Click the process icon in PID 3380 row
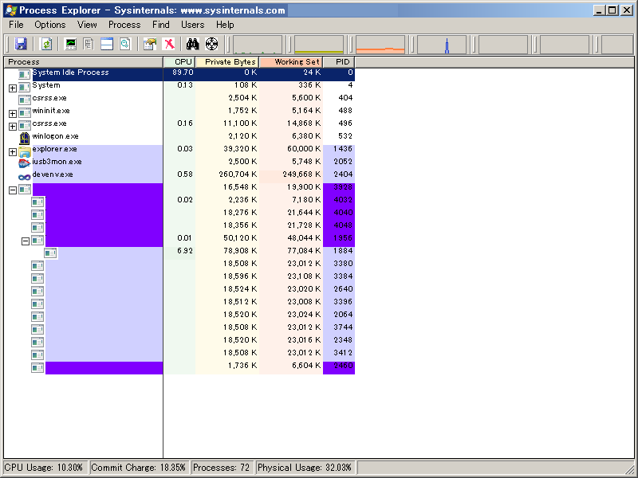 tap(37, 266)
